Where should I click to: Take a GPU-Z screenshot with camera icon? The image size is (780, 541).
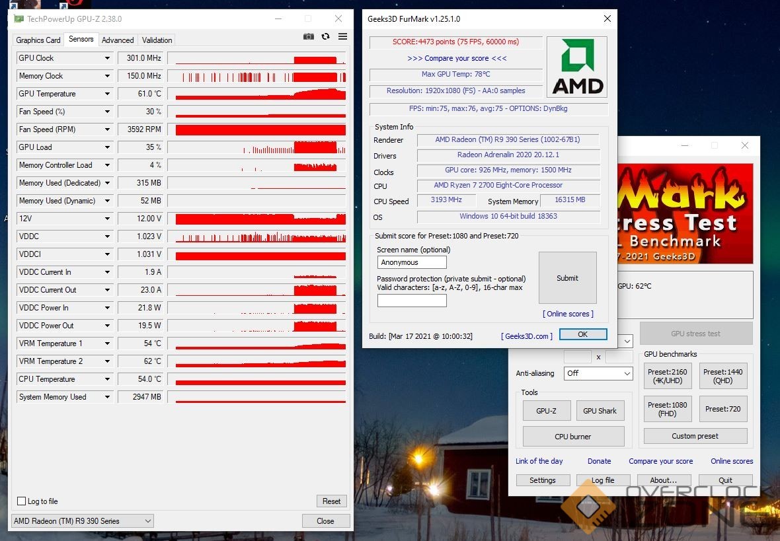309,36
